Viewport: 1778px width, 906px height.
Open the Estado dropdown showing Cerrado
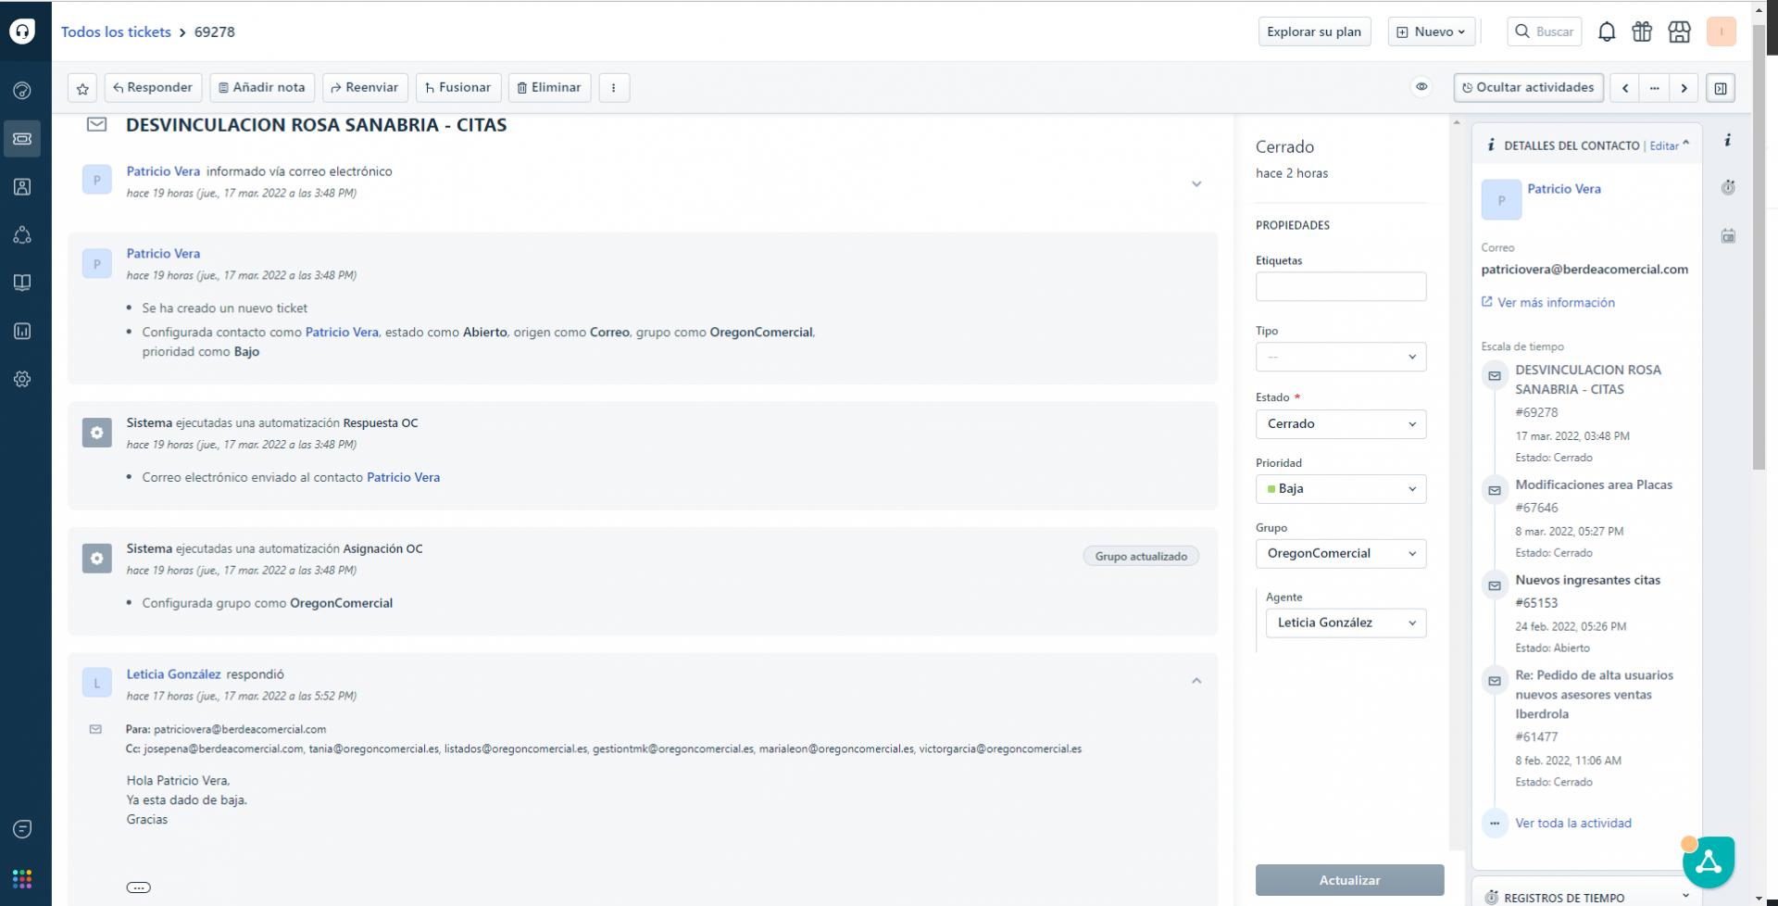tap(1341, 423)
